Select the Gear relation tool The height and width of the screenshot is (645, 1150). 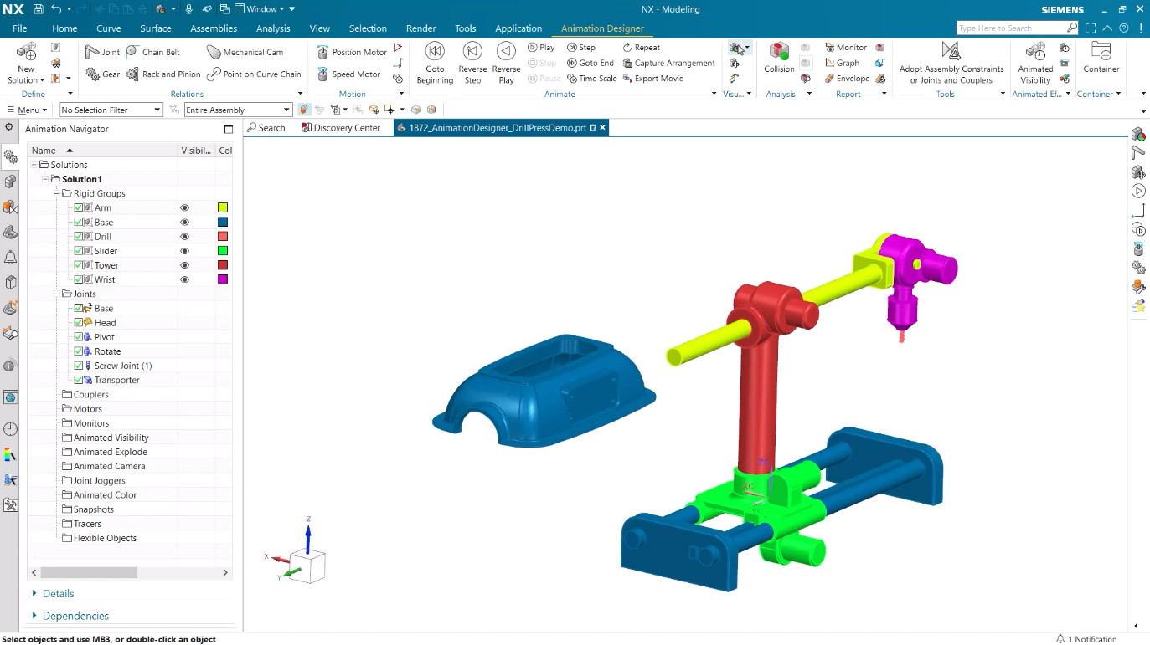[93, 74]
